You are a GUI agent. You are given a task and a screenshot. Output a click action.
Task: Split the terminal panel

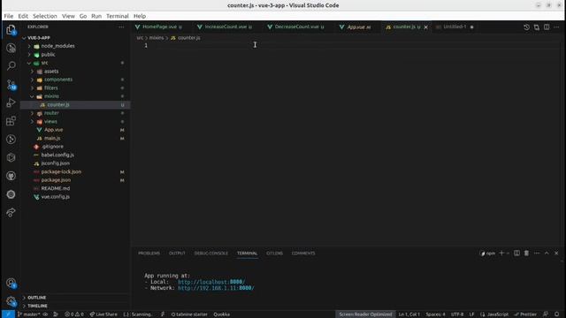[516, 254]
